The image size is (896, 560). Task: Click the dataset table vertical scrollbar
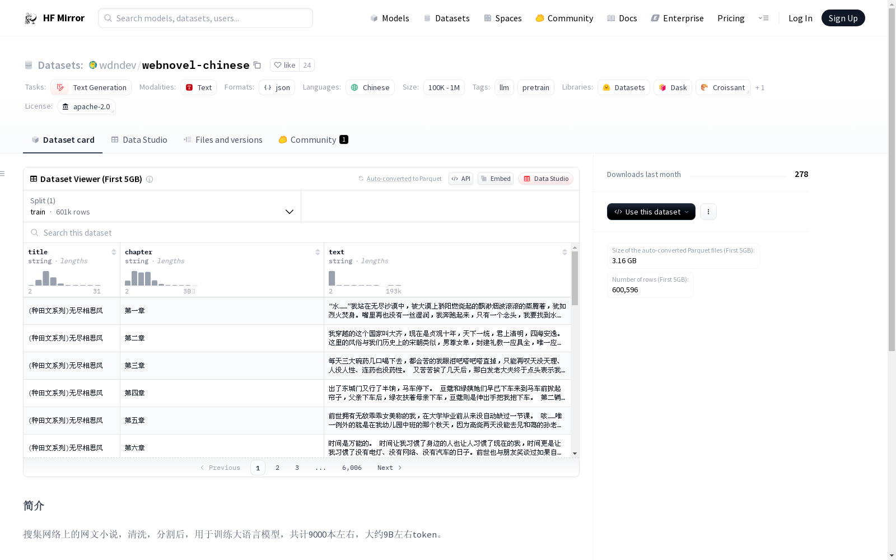pyautogui.click(x=575, y=278)
